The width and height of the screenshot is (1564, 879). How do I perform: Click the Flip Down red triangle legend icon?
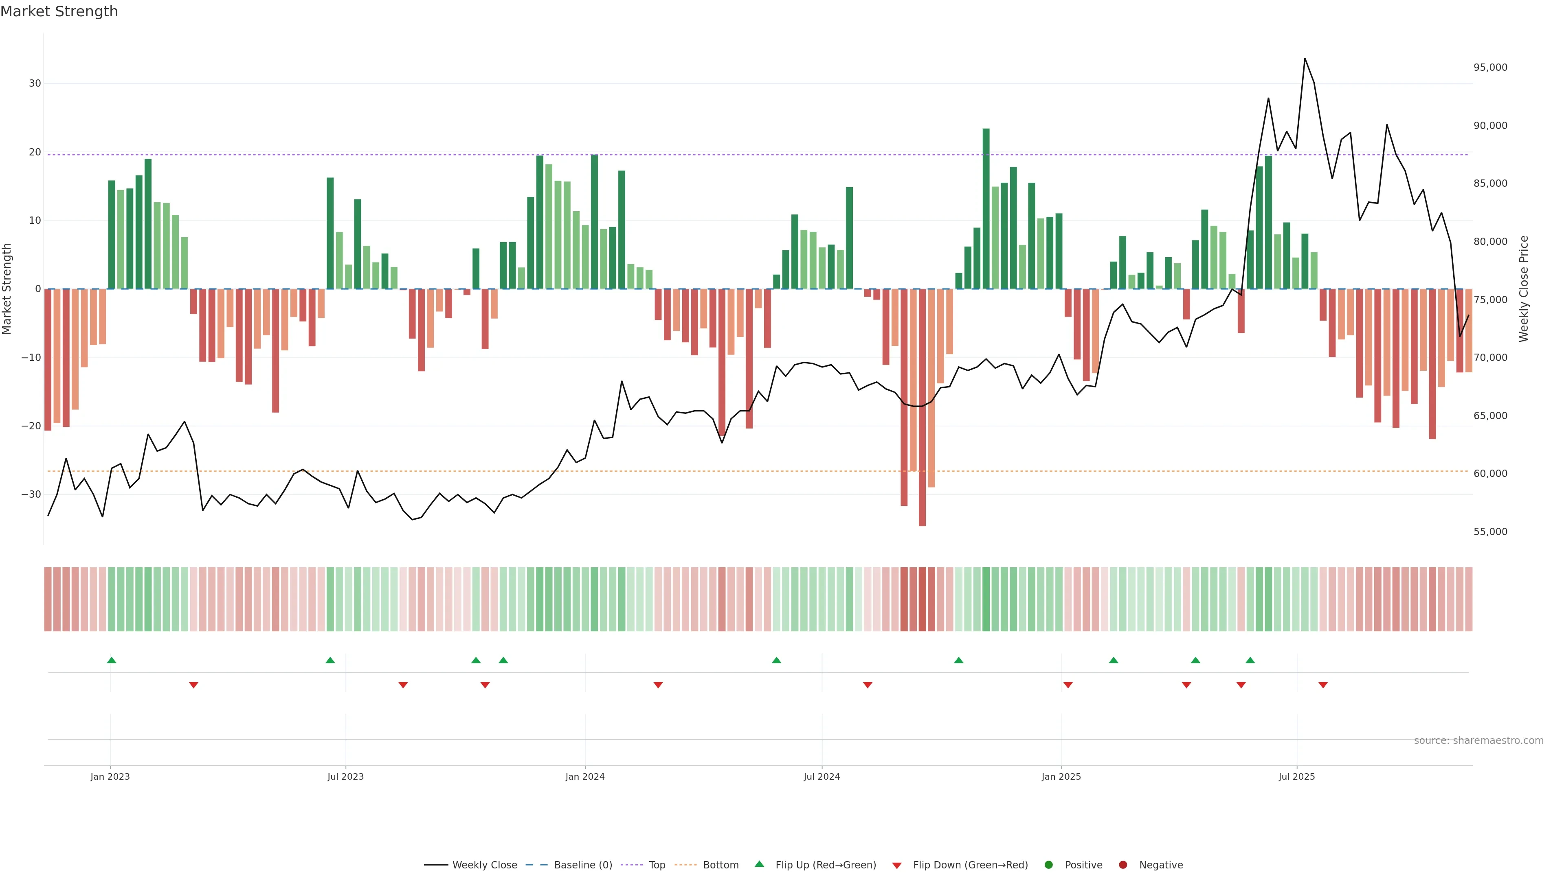pyautogui.click(x=897, y=866)
